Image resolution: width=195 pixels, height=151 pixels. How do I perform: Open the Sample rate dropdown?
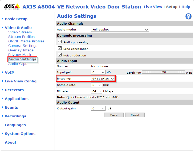click(96, 85)
